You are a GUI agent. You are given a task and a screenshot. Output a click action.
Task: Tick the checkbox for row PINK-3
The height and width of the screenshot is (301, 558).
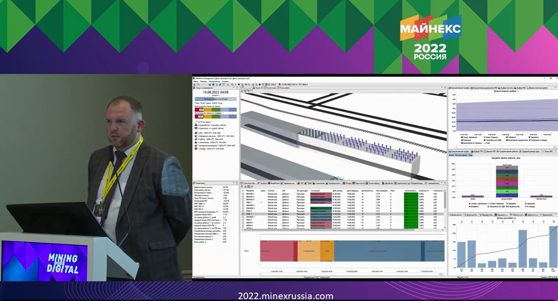point(243,202)
